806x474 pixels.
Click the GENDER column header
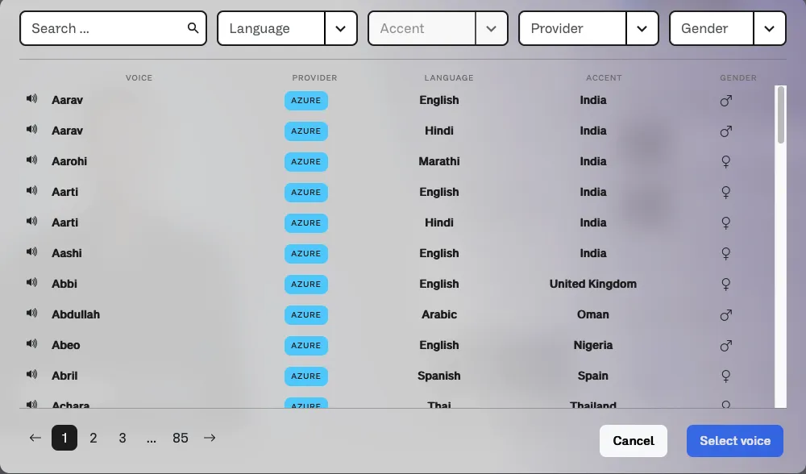point(738,77)
